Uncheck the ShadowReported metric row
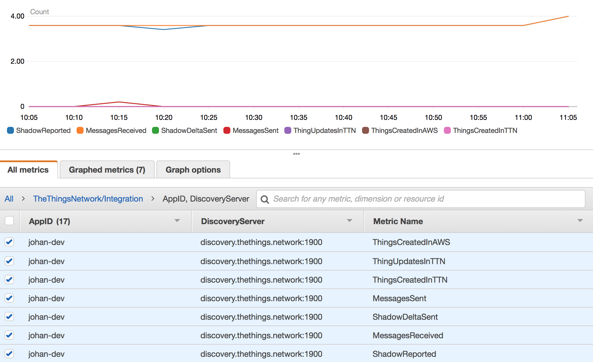The image size is (593, 362). [9, 354]
